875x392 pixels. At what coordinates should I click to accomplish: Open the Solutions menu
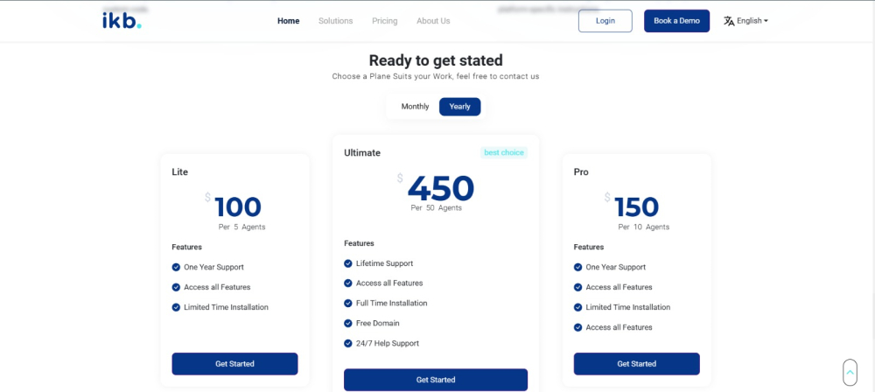[335, 21]
